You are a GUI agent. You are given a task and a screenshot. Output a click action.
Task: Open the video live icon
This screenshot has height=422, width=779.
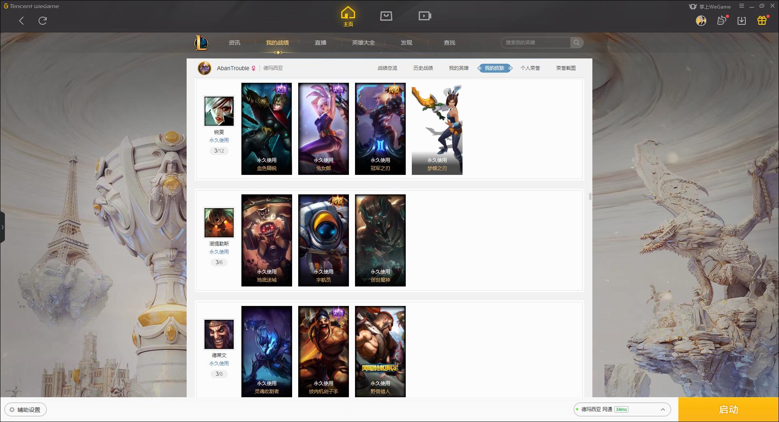pyautogui.click(x=425, y=16)
